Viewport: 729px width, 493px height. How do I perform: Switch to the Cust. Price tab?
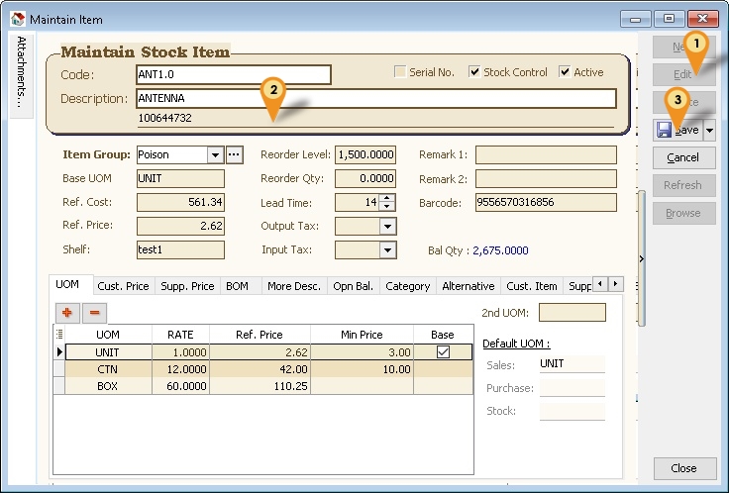(x=124, y=286)
